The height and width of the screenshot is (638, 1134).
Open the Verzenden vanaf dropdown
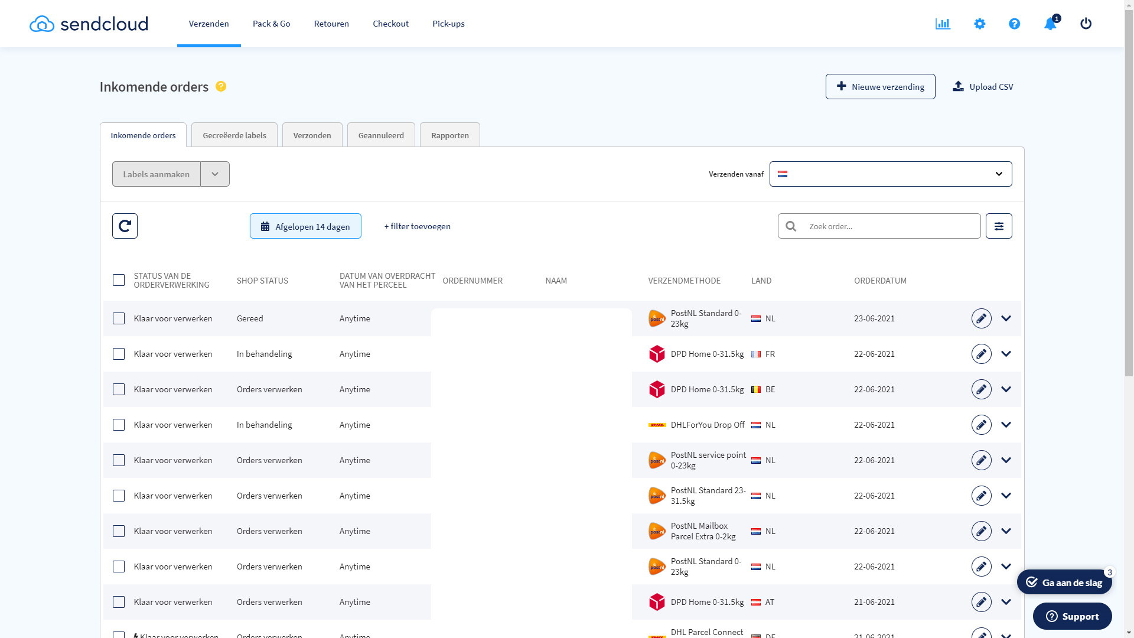[x=890, y=174]
